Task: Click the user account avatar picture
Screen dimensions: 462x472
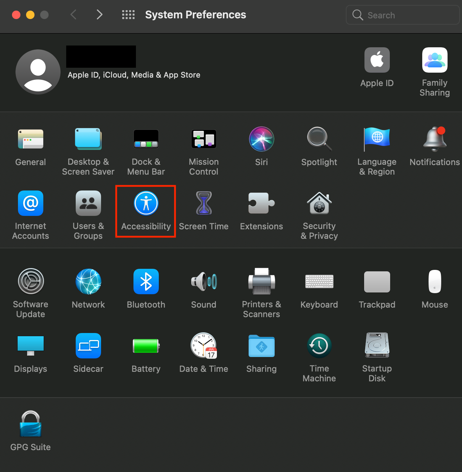Action: (38, 72)
